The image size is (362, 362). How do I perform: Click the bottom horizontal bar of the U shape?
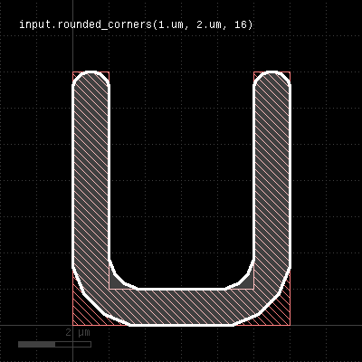pyautogui.click(x=181, y=307)
